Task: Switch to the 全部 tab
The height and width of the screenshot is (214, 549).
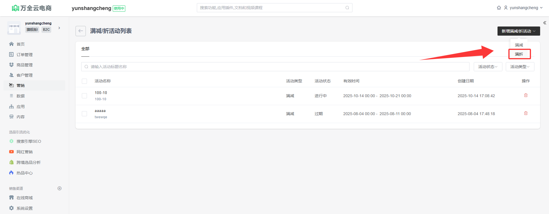Action: (x=85, y=49)
